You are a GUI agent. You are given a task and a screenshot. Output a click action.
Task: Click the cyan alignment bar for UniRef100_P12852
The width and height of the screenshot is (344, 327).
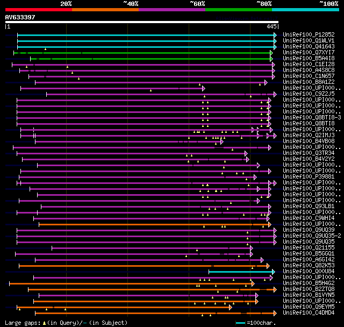pos(147,35)
